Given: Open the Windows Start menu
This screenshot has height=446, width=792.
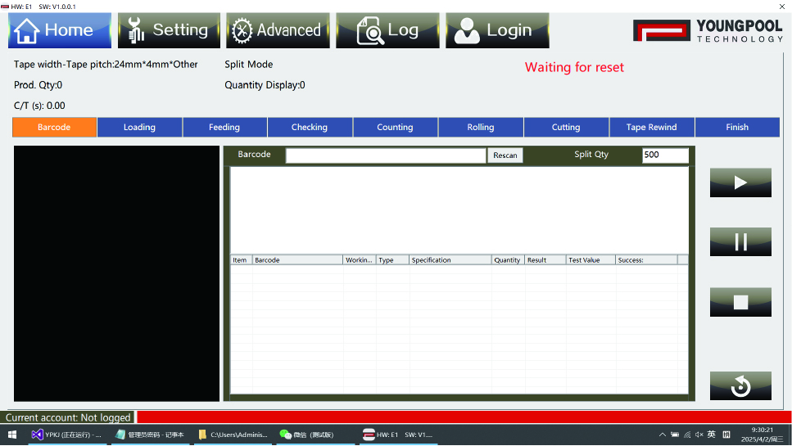Looking at the screenshot, I should pos(12,435).
